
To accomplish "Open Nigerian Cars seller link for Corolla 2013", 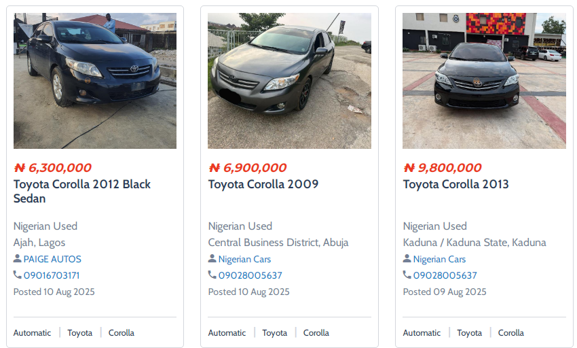I will (439, 259).
